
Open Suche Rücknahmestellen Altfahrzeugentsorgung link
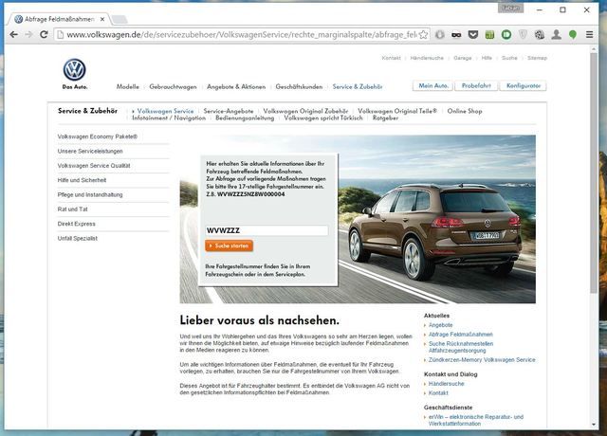click(x=461, y=347)
